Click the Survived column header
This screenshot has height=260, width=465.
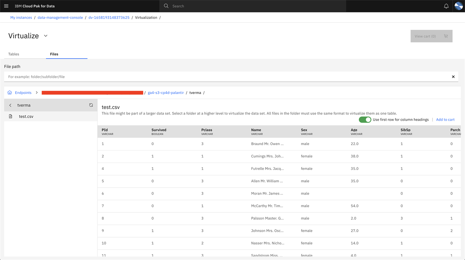pyautogui.click(x=159, y=130)
